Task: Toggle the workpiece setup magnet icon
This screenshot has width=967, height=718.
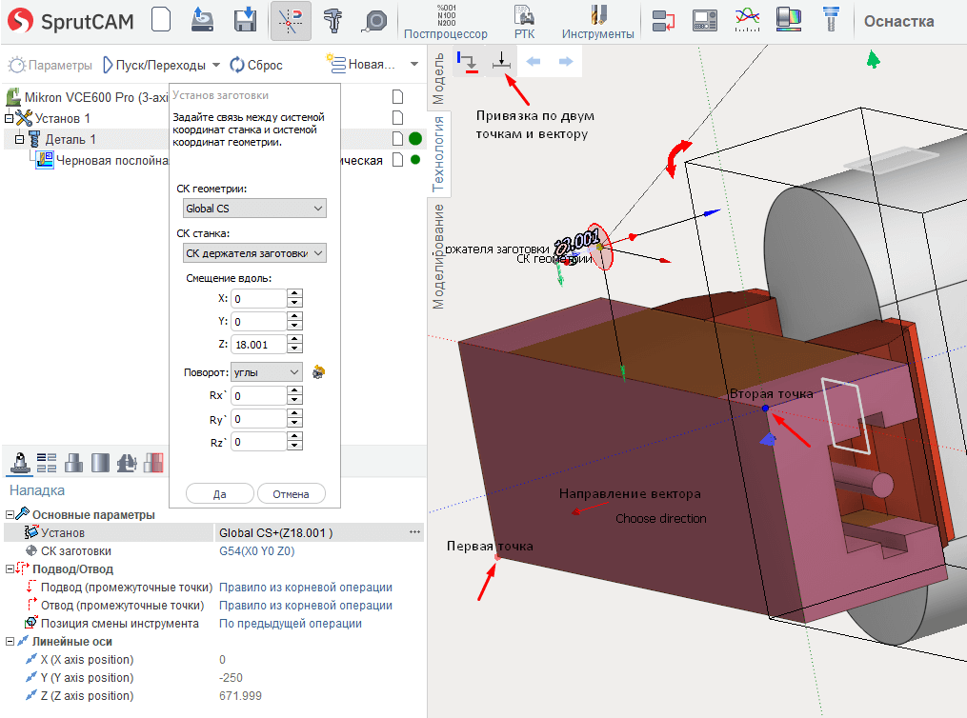Action: click(291, 20)
